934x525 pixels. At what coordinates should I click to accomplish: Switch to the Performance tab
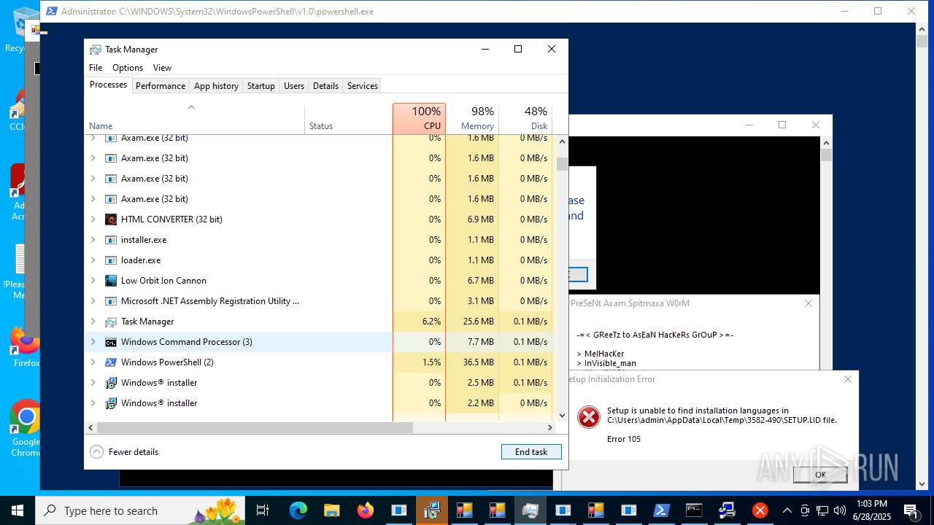pyautogui.click(x=161, y=86)
